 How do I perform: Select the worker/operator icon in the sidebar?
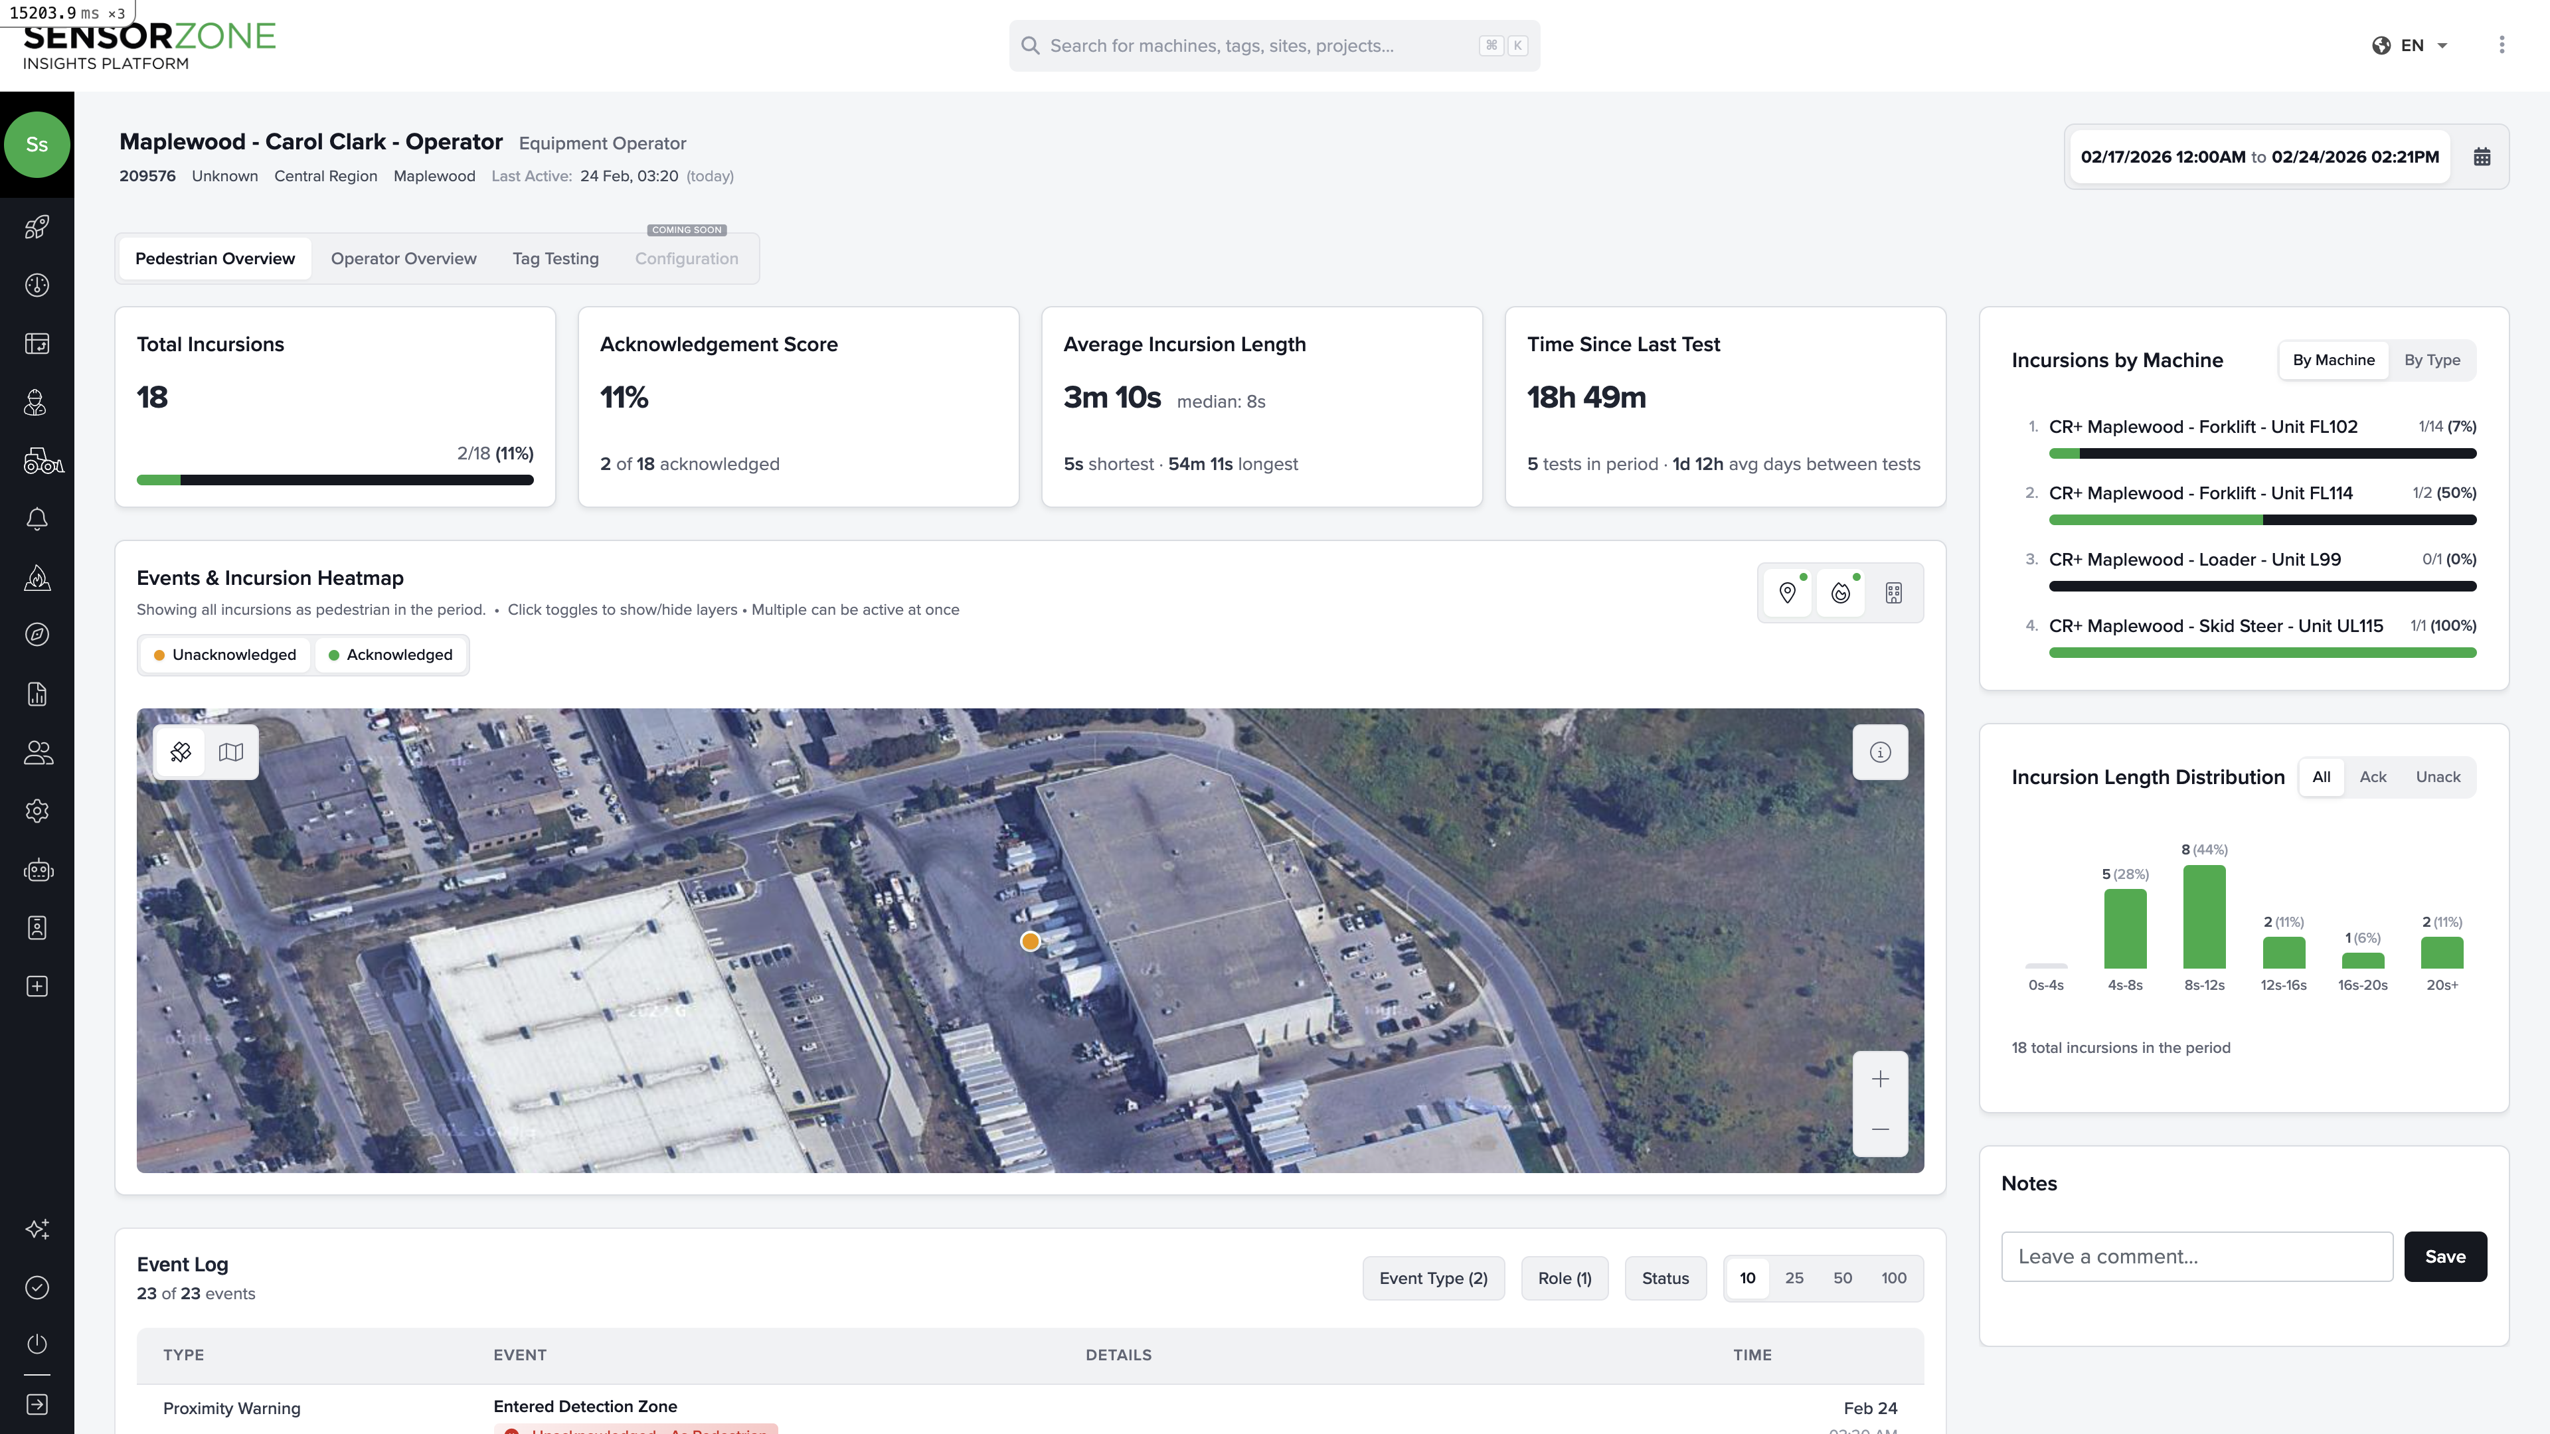[x=37, y=403]
